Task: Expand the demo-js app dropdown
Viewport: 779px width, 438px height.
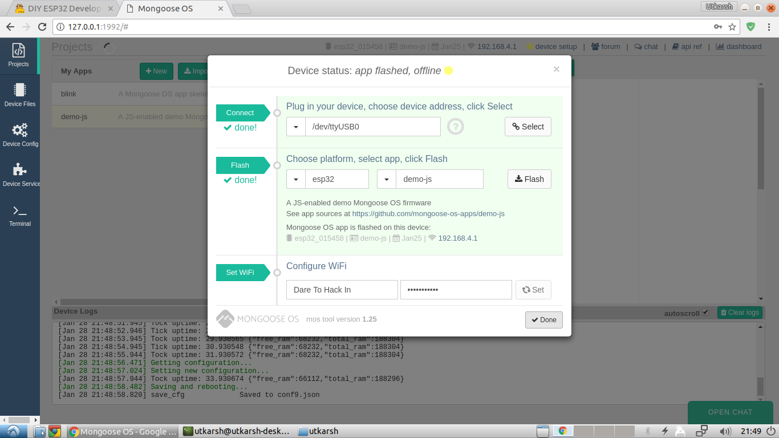Action: coord(387,179)
